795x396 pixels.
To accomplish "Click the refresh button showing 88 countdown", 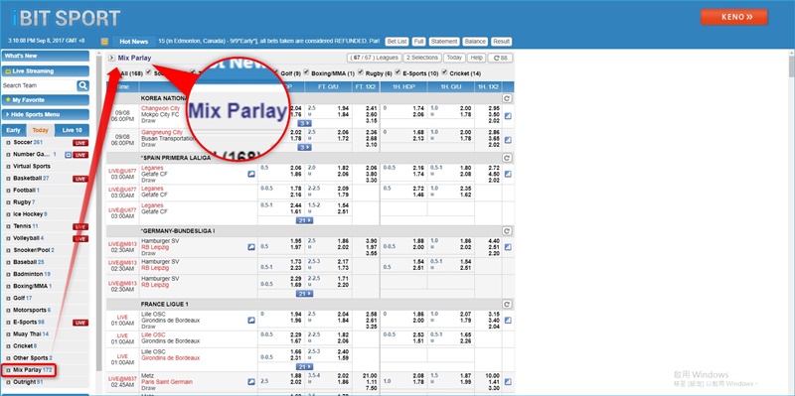I will click(500, 59).
